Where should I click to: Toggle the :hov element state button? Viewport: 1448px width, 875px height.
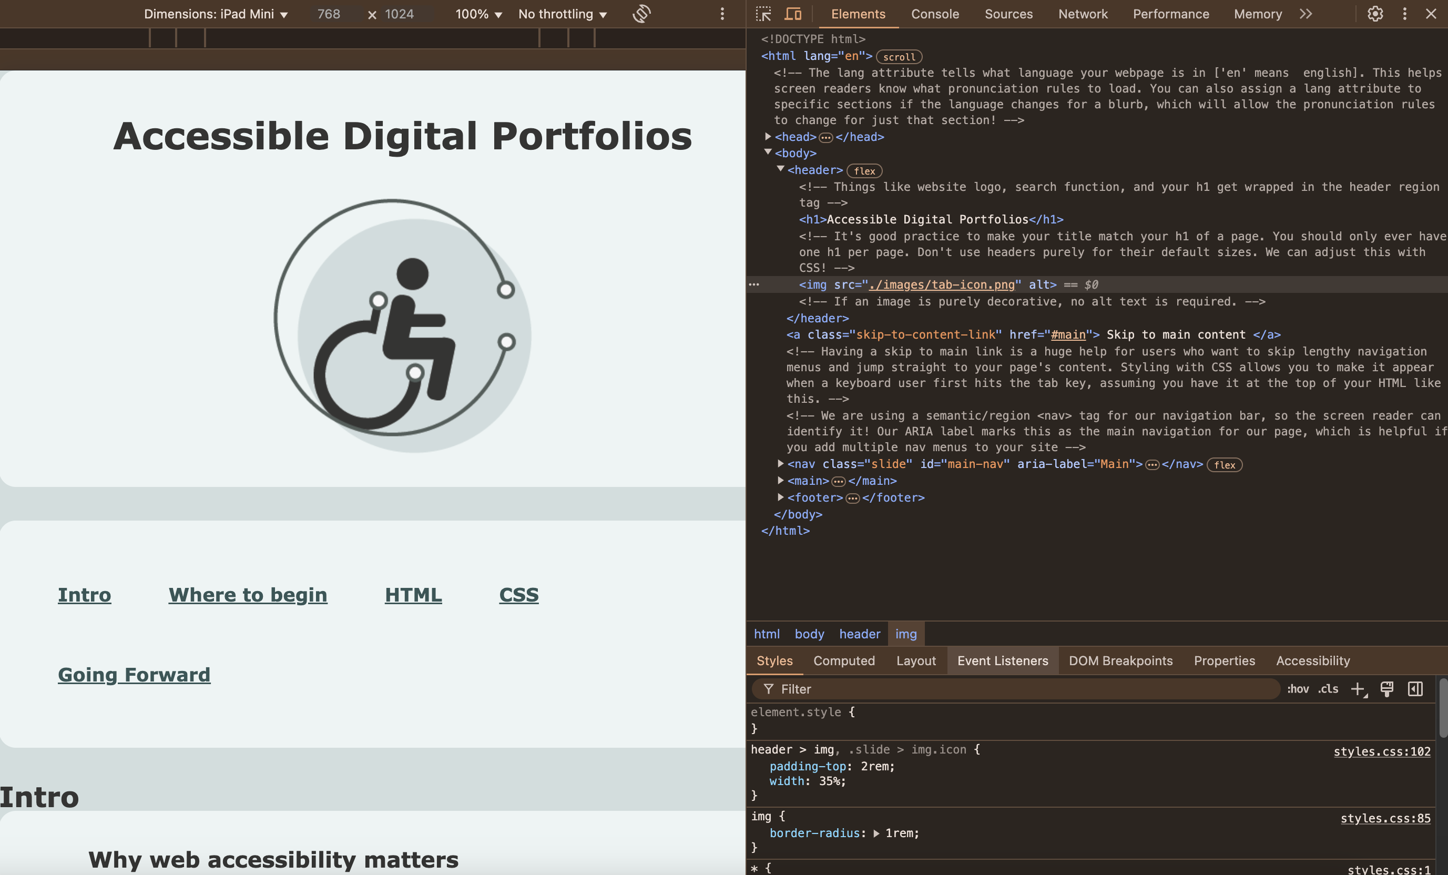pyautogui.click(x=1298, y=689)
